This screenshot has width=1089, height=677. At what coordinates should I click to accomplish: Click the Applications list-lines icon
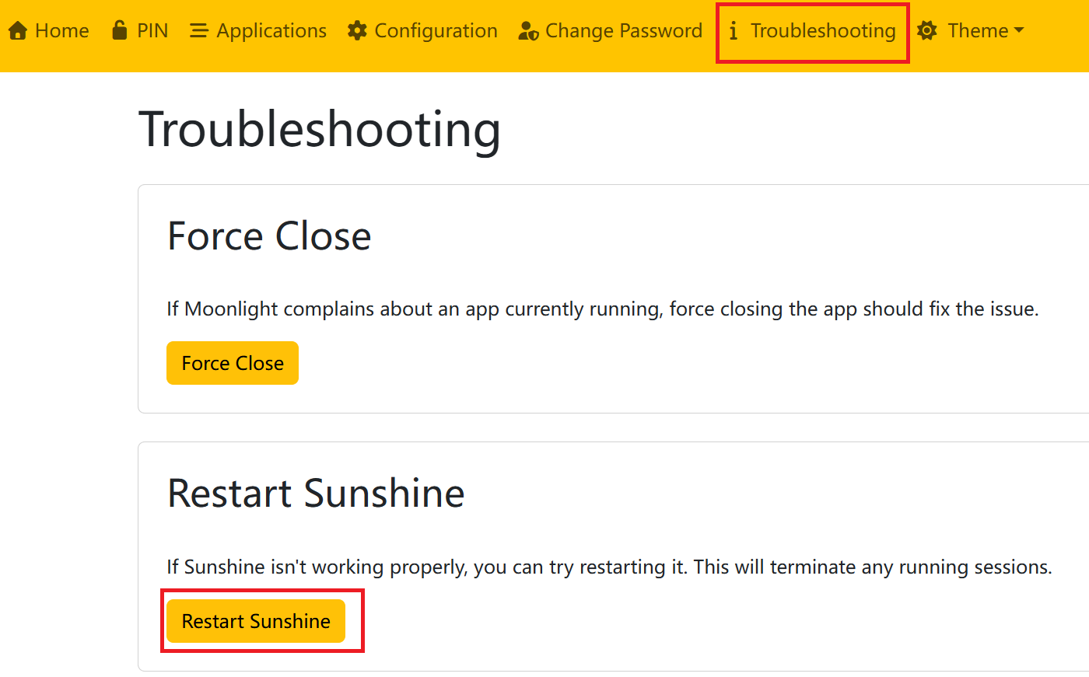(199, 31)
